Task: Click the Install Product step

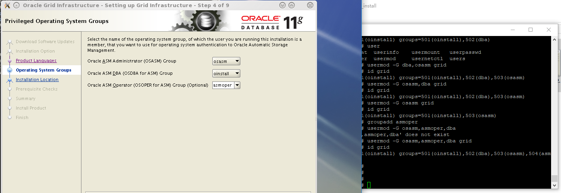Action: click(x=31, y=108)
